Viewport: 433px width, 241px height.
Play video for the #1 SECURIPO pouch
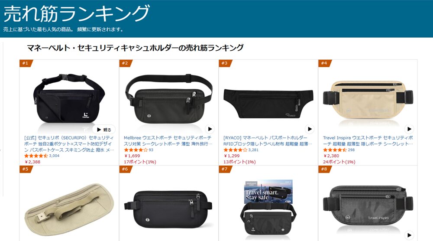point(104,129)
